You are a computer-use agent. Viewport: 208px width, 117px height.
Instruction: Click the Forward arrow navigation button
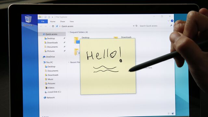pyautogui.click(x=45, y=26)
